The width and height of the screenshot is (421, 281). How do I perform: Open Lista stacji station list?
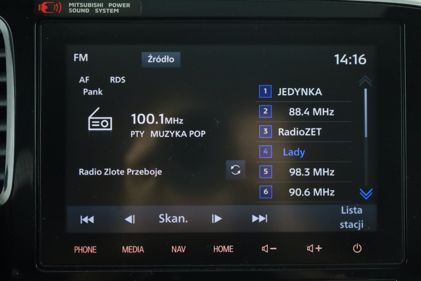click(351, 217)
